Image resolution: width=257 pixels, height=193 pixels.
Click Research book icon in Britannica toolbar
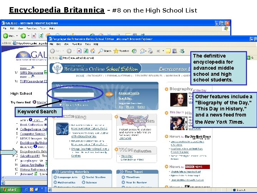[x=175, y=51]
